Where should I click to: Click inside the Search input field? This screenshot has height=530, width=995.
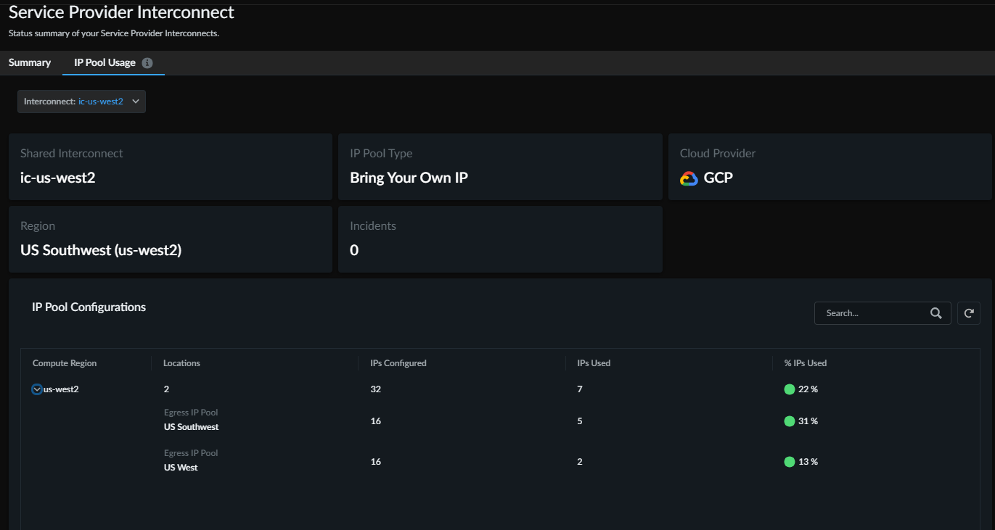pyautogui.click(x=871, y=313)
